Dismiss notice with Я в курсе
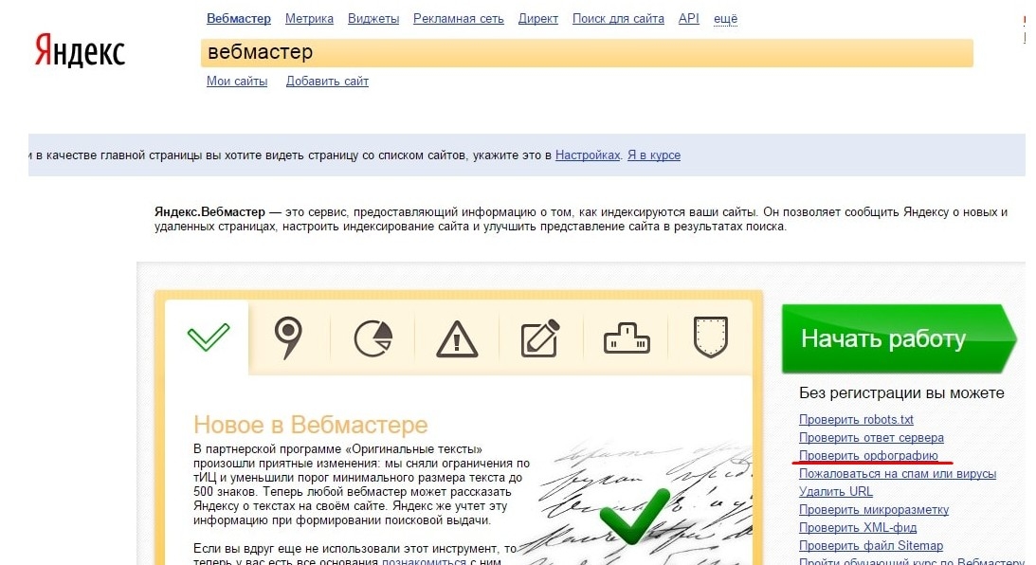 (x=653, y=155)
